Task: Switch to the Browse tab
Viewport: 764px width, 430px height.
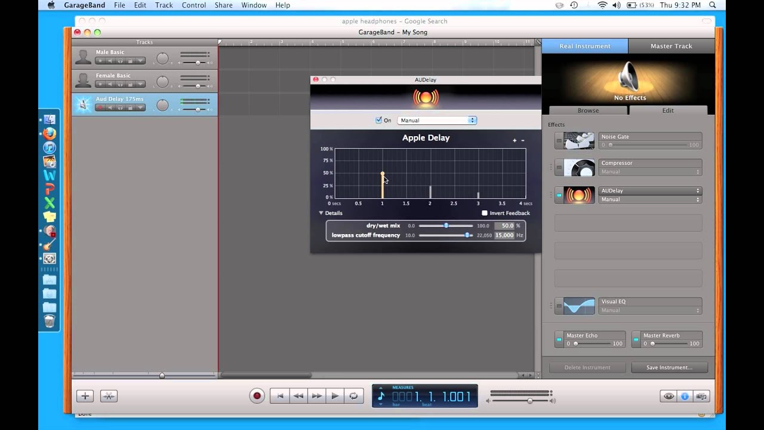Action: 588,110
